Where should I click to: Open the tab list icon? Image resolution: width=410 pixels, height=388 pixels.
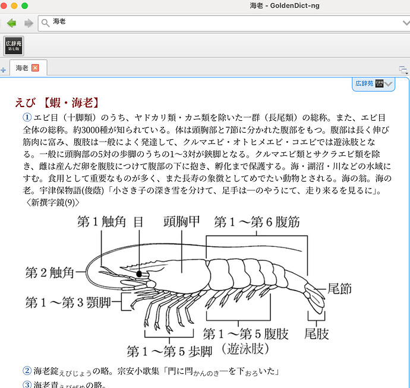click(x=403, y=70)
